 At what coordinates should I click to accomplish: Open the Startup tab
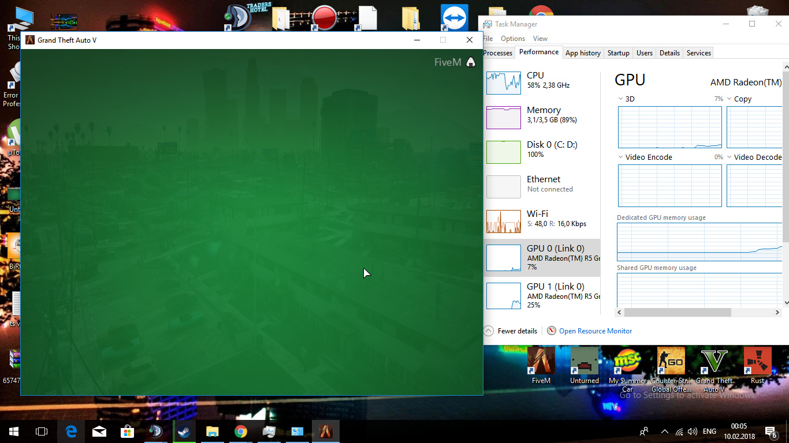618,53
